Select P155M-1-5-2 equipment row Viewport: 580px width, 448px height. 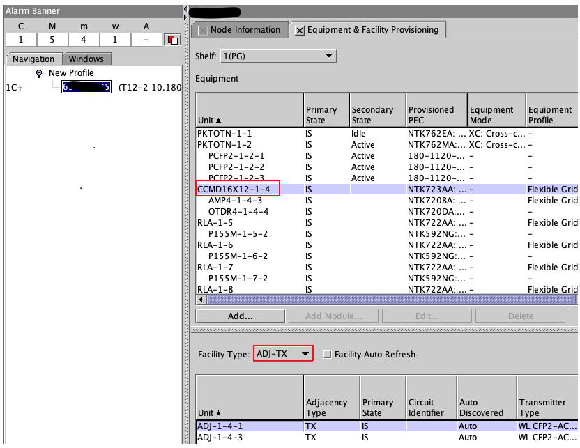click(387, 233)
